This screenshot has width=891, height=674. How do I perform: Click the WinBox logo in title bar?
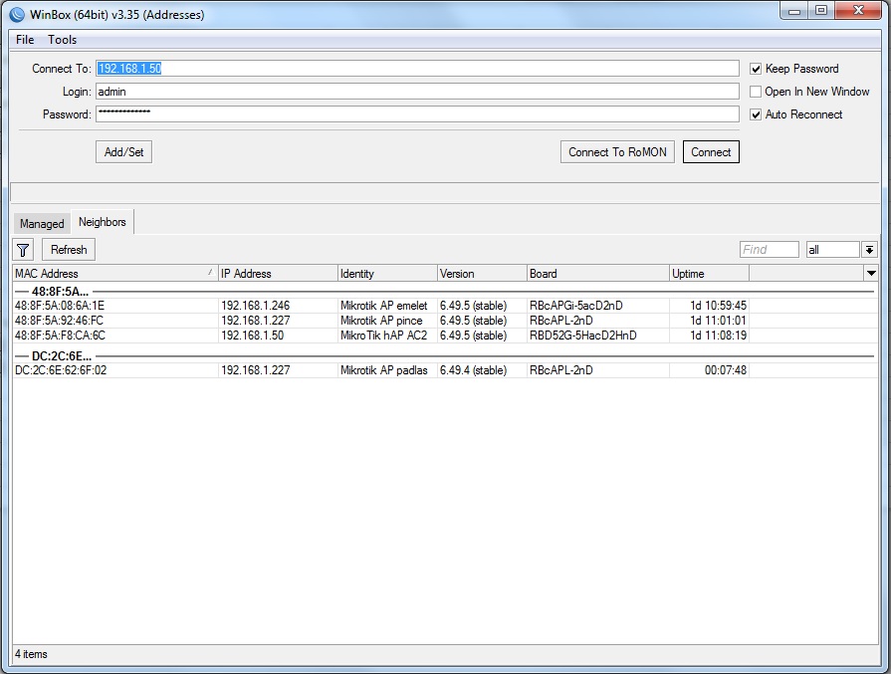click(x=17, y=14)
